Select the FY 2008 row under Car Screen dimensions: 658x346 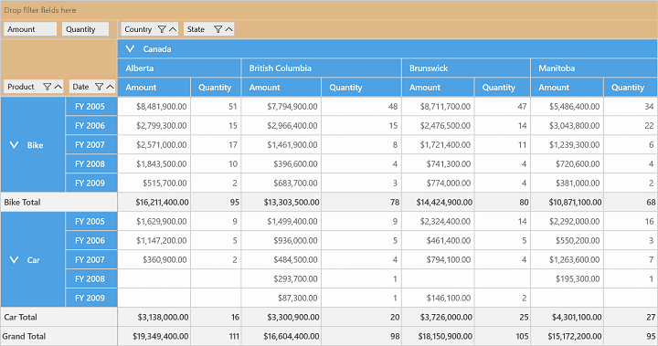(x=91, y=278)
